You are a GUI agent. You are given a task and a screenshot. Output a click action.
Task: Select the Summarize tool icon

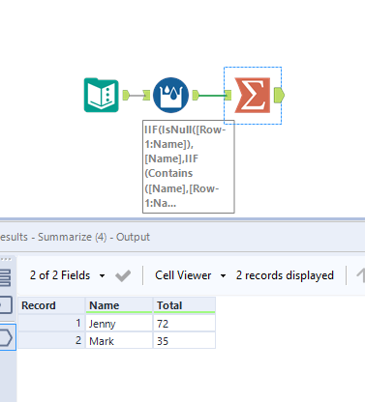tap(253, 96)
